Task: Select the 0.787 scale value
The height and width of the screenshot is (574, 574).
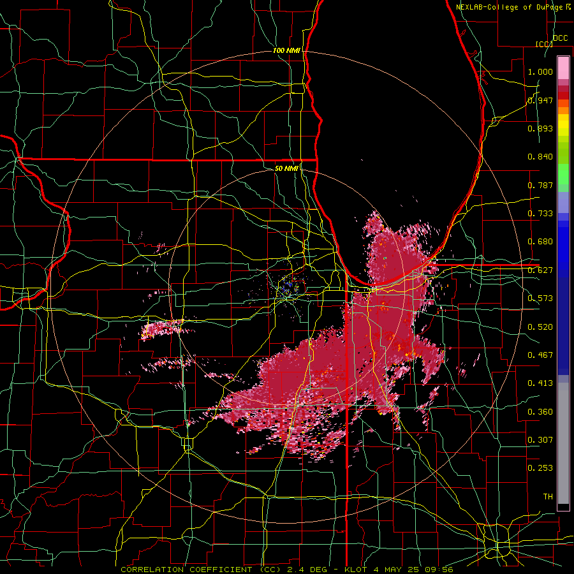Action: [x=540, y=185]
